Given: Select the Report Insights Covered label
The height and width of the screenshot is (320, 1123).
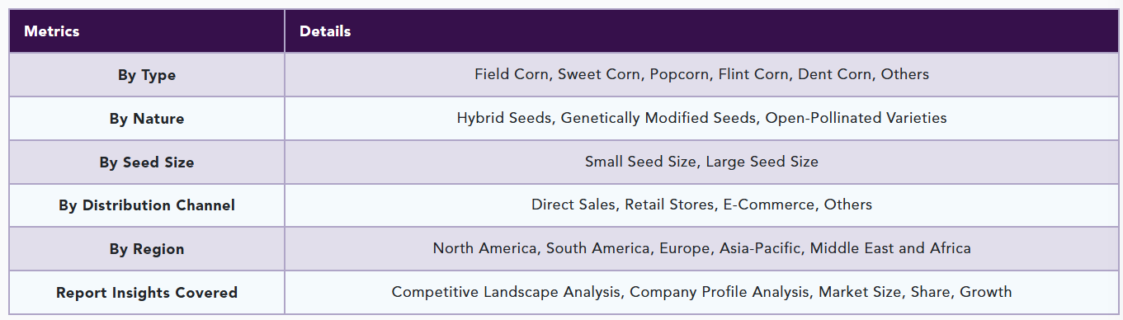Looking at the screenshot, I should pyautogui.click(x=147, y=293).
